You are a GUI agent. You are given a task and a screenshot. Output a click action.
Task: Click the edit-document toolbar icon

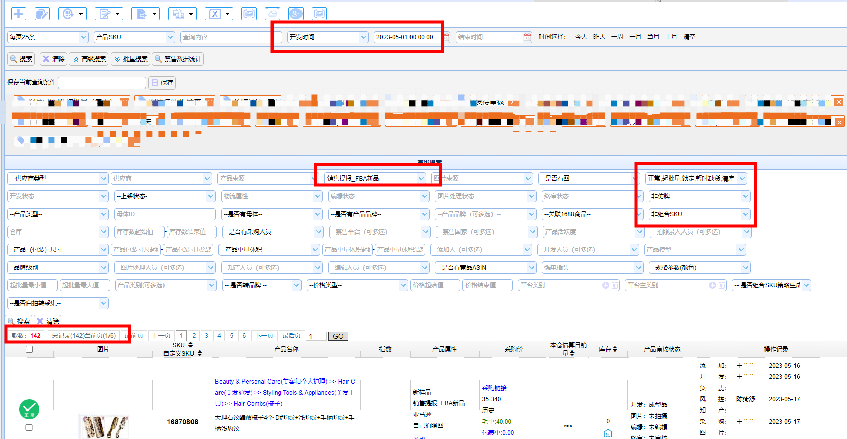pos(42,14)
